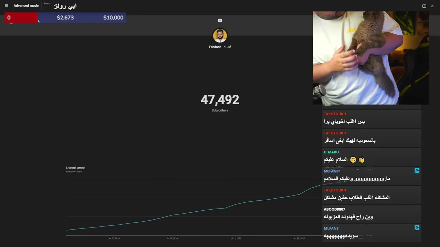Open the Report label in the header
This screenshot has width=440, height=247.
[x=47, y=3]
